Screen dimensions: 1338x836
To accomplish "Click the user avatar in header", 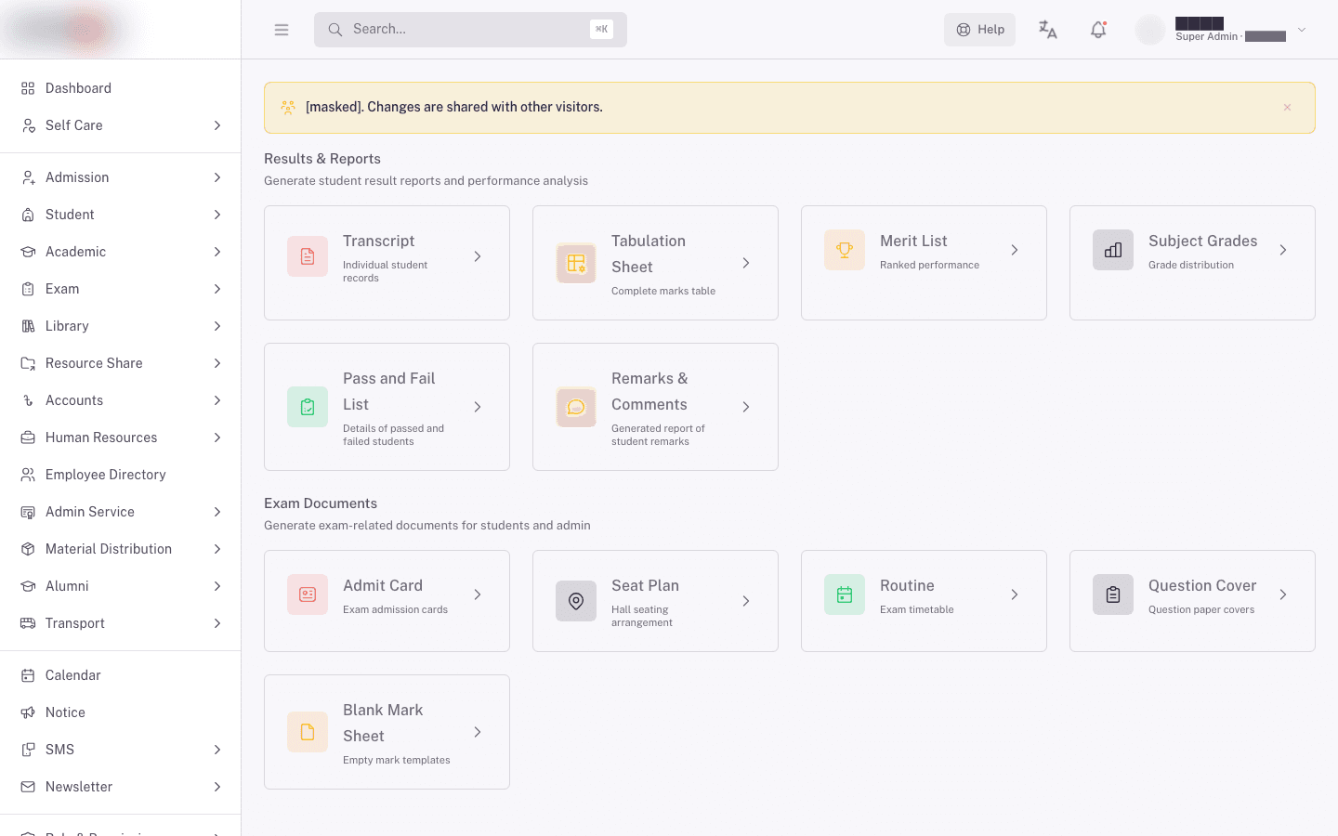I will pos(1150,30).
